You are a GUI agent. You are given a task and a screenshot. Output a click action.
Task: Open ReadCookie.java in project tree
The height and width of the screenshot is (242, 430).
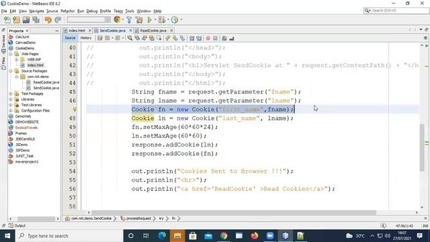46,82
